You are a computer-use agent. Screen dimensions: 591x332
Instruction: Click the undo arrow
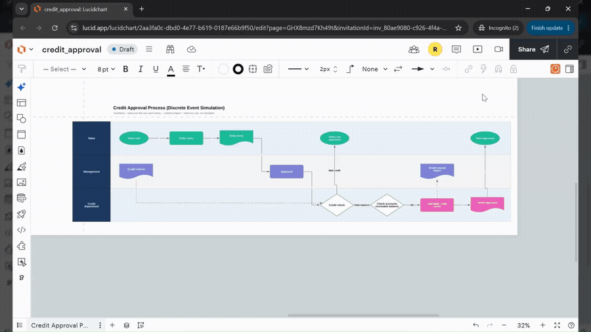475,325
